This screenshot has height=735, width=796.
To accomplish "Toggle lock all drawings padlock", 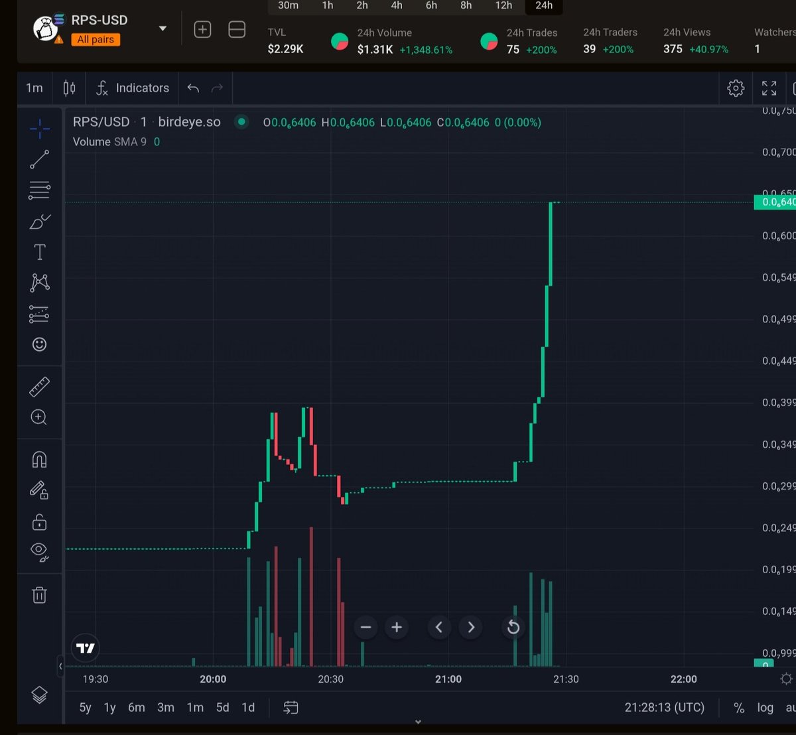I will coord(39,522).
